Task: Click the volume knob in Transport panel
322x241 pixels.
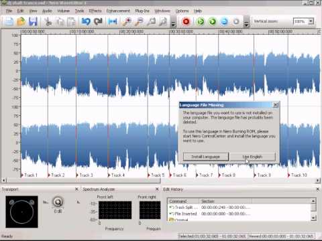Action: (x=58, y=202)
